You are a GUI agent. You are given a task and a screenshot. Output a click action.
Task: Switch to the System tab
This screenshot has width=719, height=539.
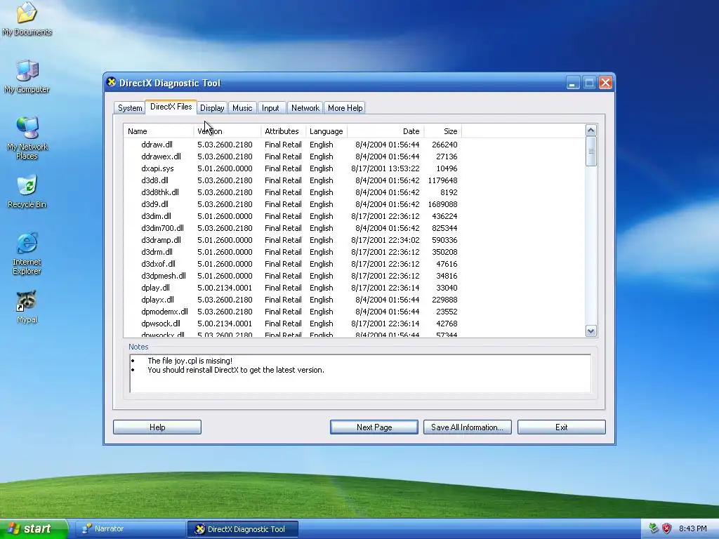point(130,107)
